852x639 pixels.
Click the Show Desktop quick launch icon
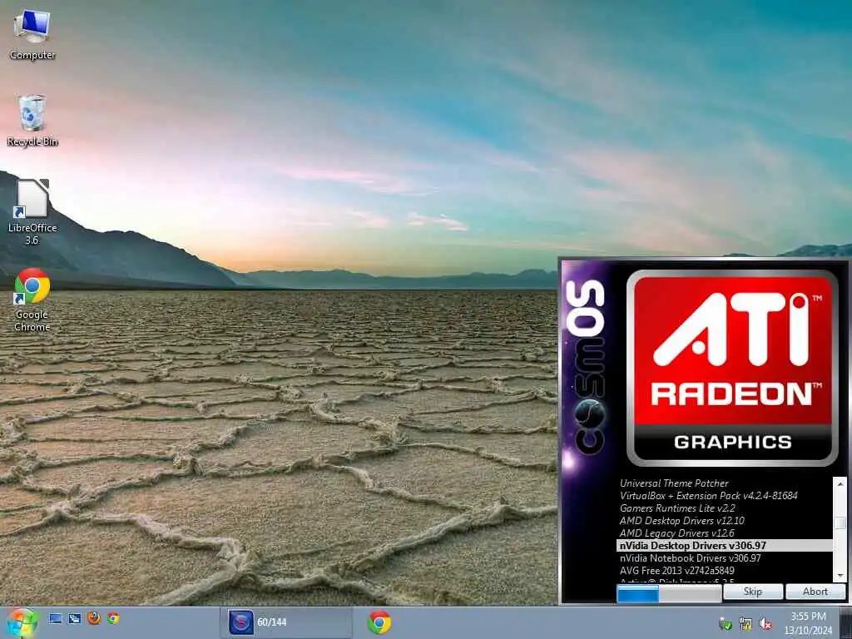click(x=55, y=618)
